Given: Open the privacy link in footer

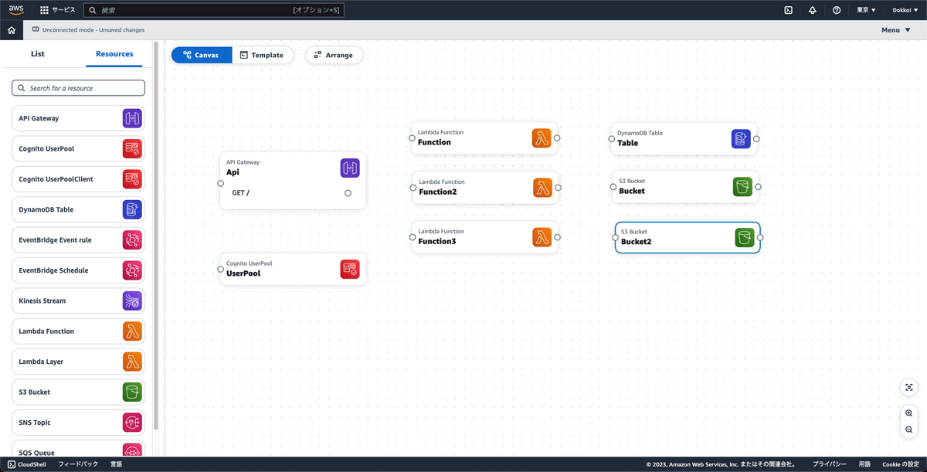Looking at the screenshot, I should 830,464.
